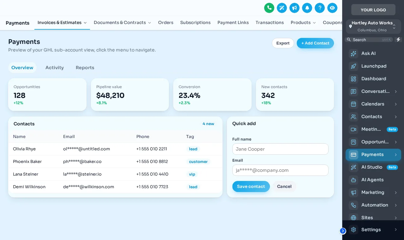404x240 pixels.
Task: Open the notifications bell icon
Action: point(307,8)
